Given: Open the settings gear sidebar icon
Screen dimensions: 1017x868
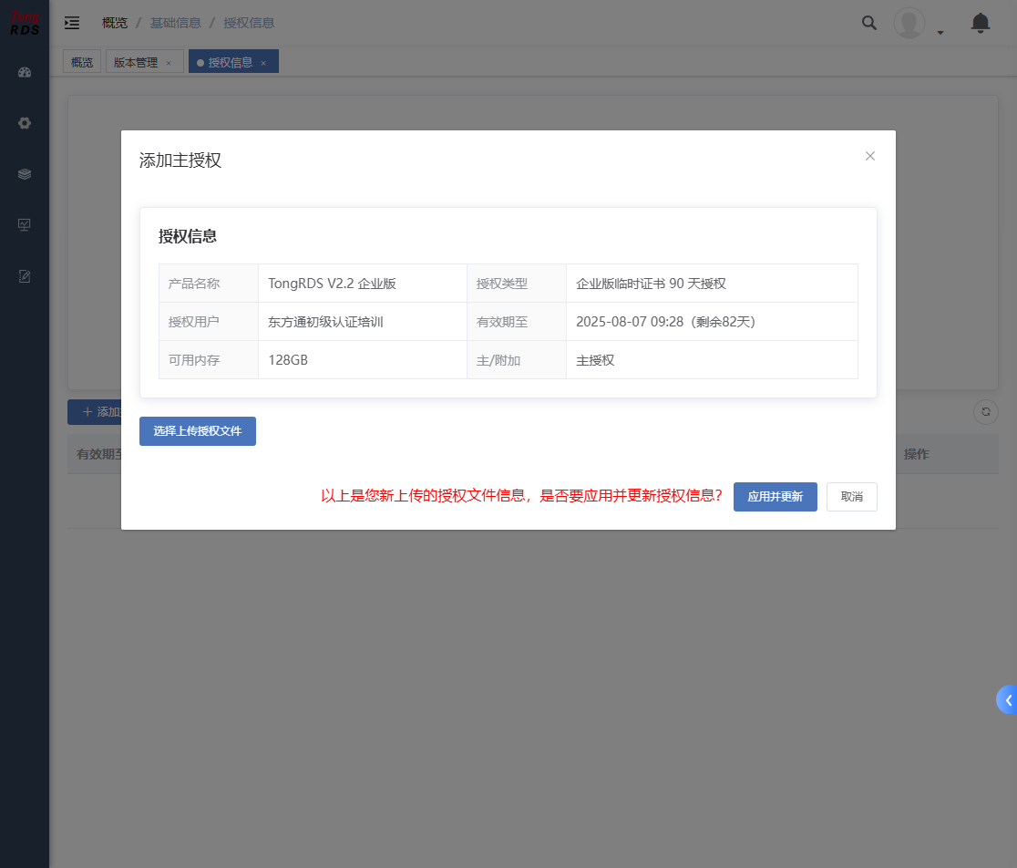Looking at the screenshot, I should (x=25, y=123).
